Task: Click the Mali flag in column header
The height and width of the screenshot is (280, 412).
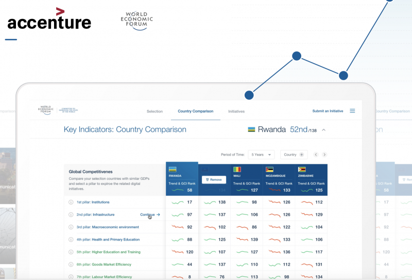Action: tap(237, 170)
